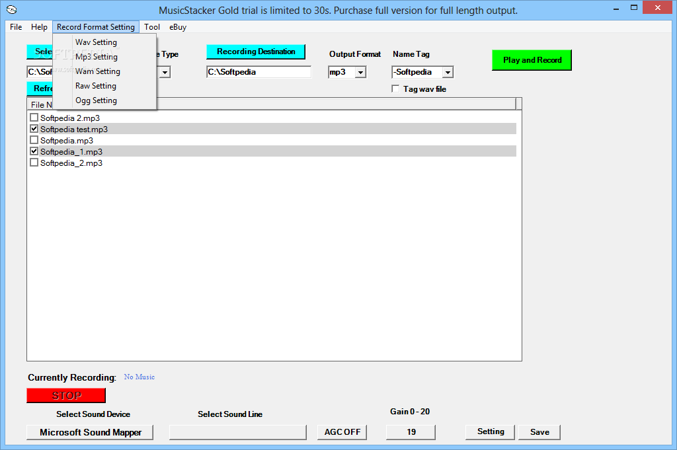Click the green Play and Record button
The width and height of the screenshot is (677, 450).
pyautogui.click(x=532, y=60)
